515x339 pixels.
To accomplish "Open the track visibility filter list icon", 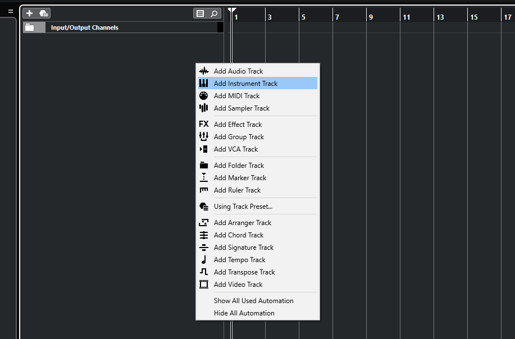I will [200, 13].
